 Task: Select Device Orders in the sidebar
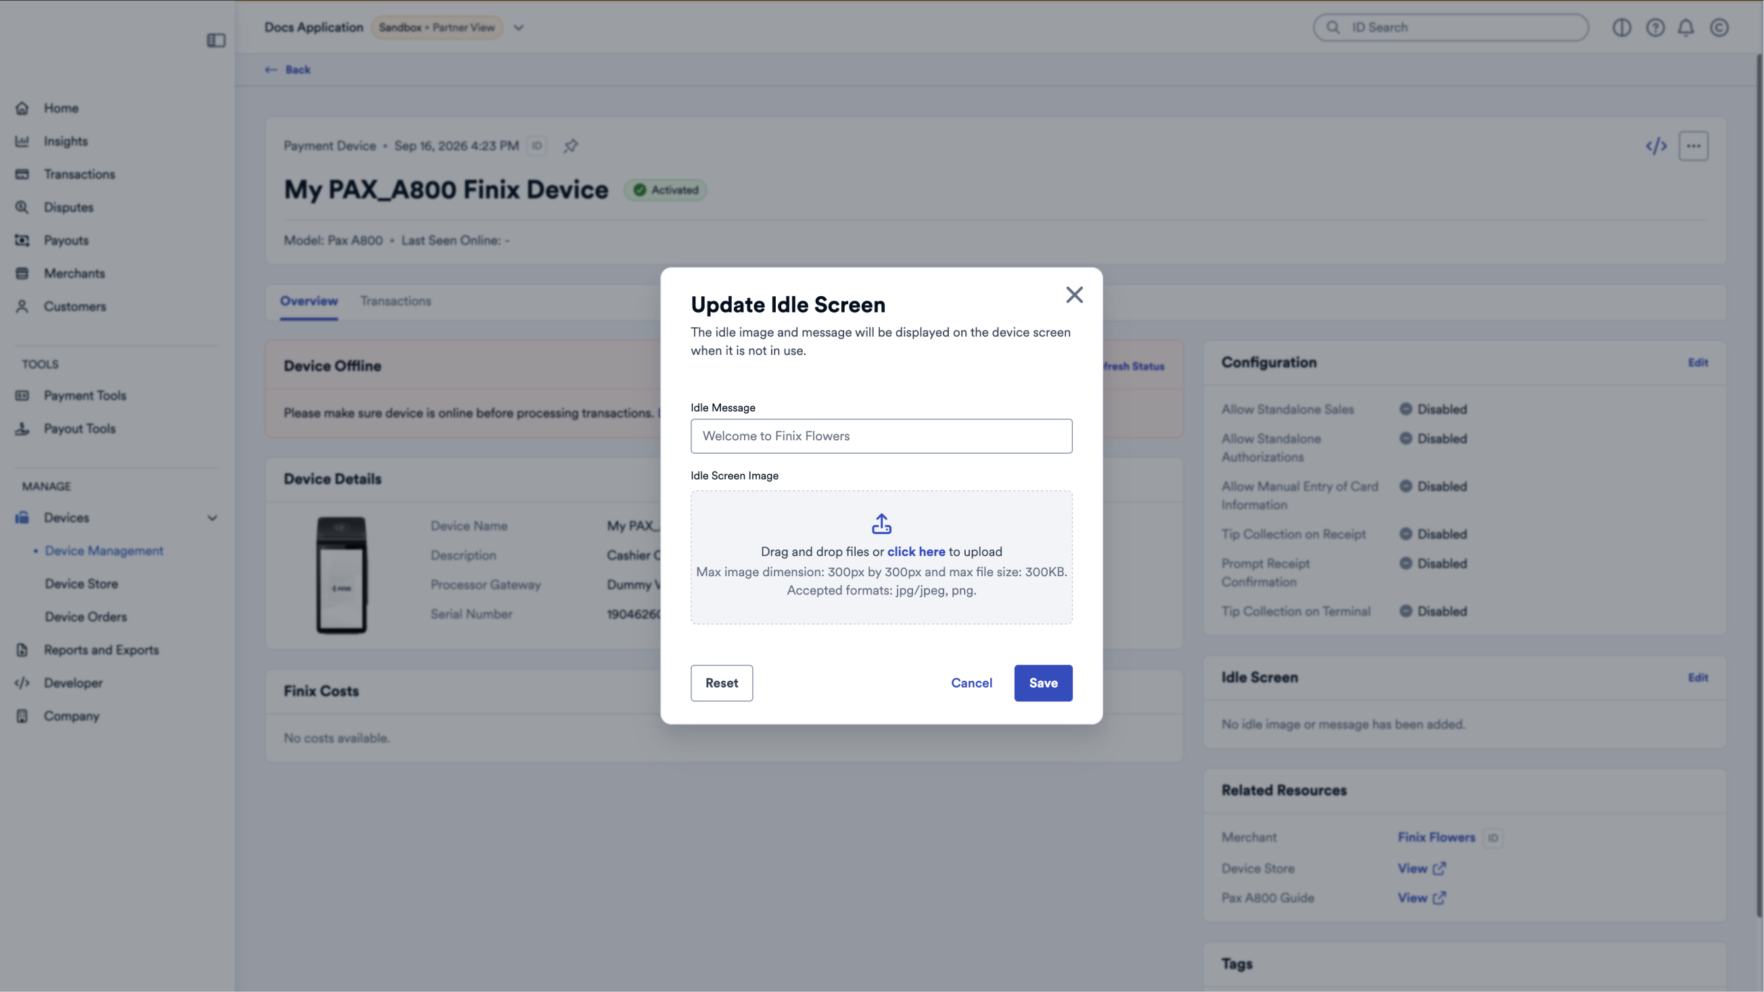click(87, 616)
